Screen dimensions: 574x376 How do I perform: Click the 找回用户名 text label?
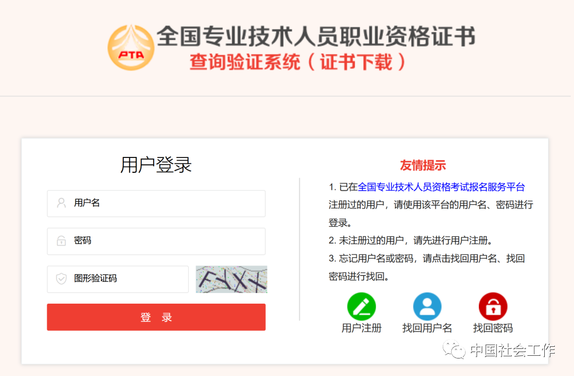click(x=427, y=328)
